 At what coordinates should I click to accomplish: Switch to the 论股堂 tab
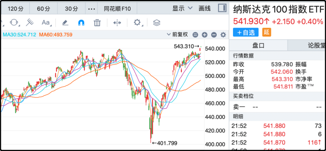[315, 45]
